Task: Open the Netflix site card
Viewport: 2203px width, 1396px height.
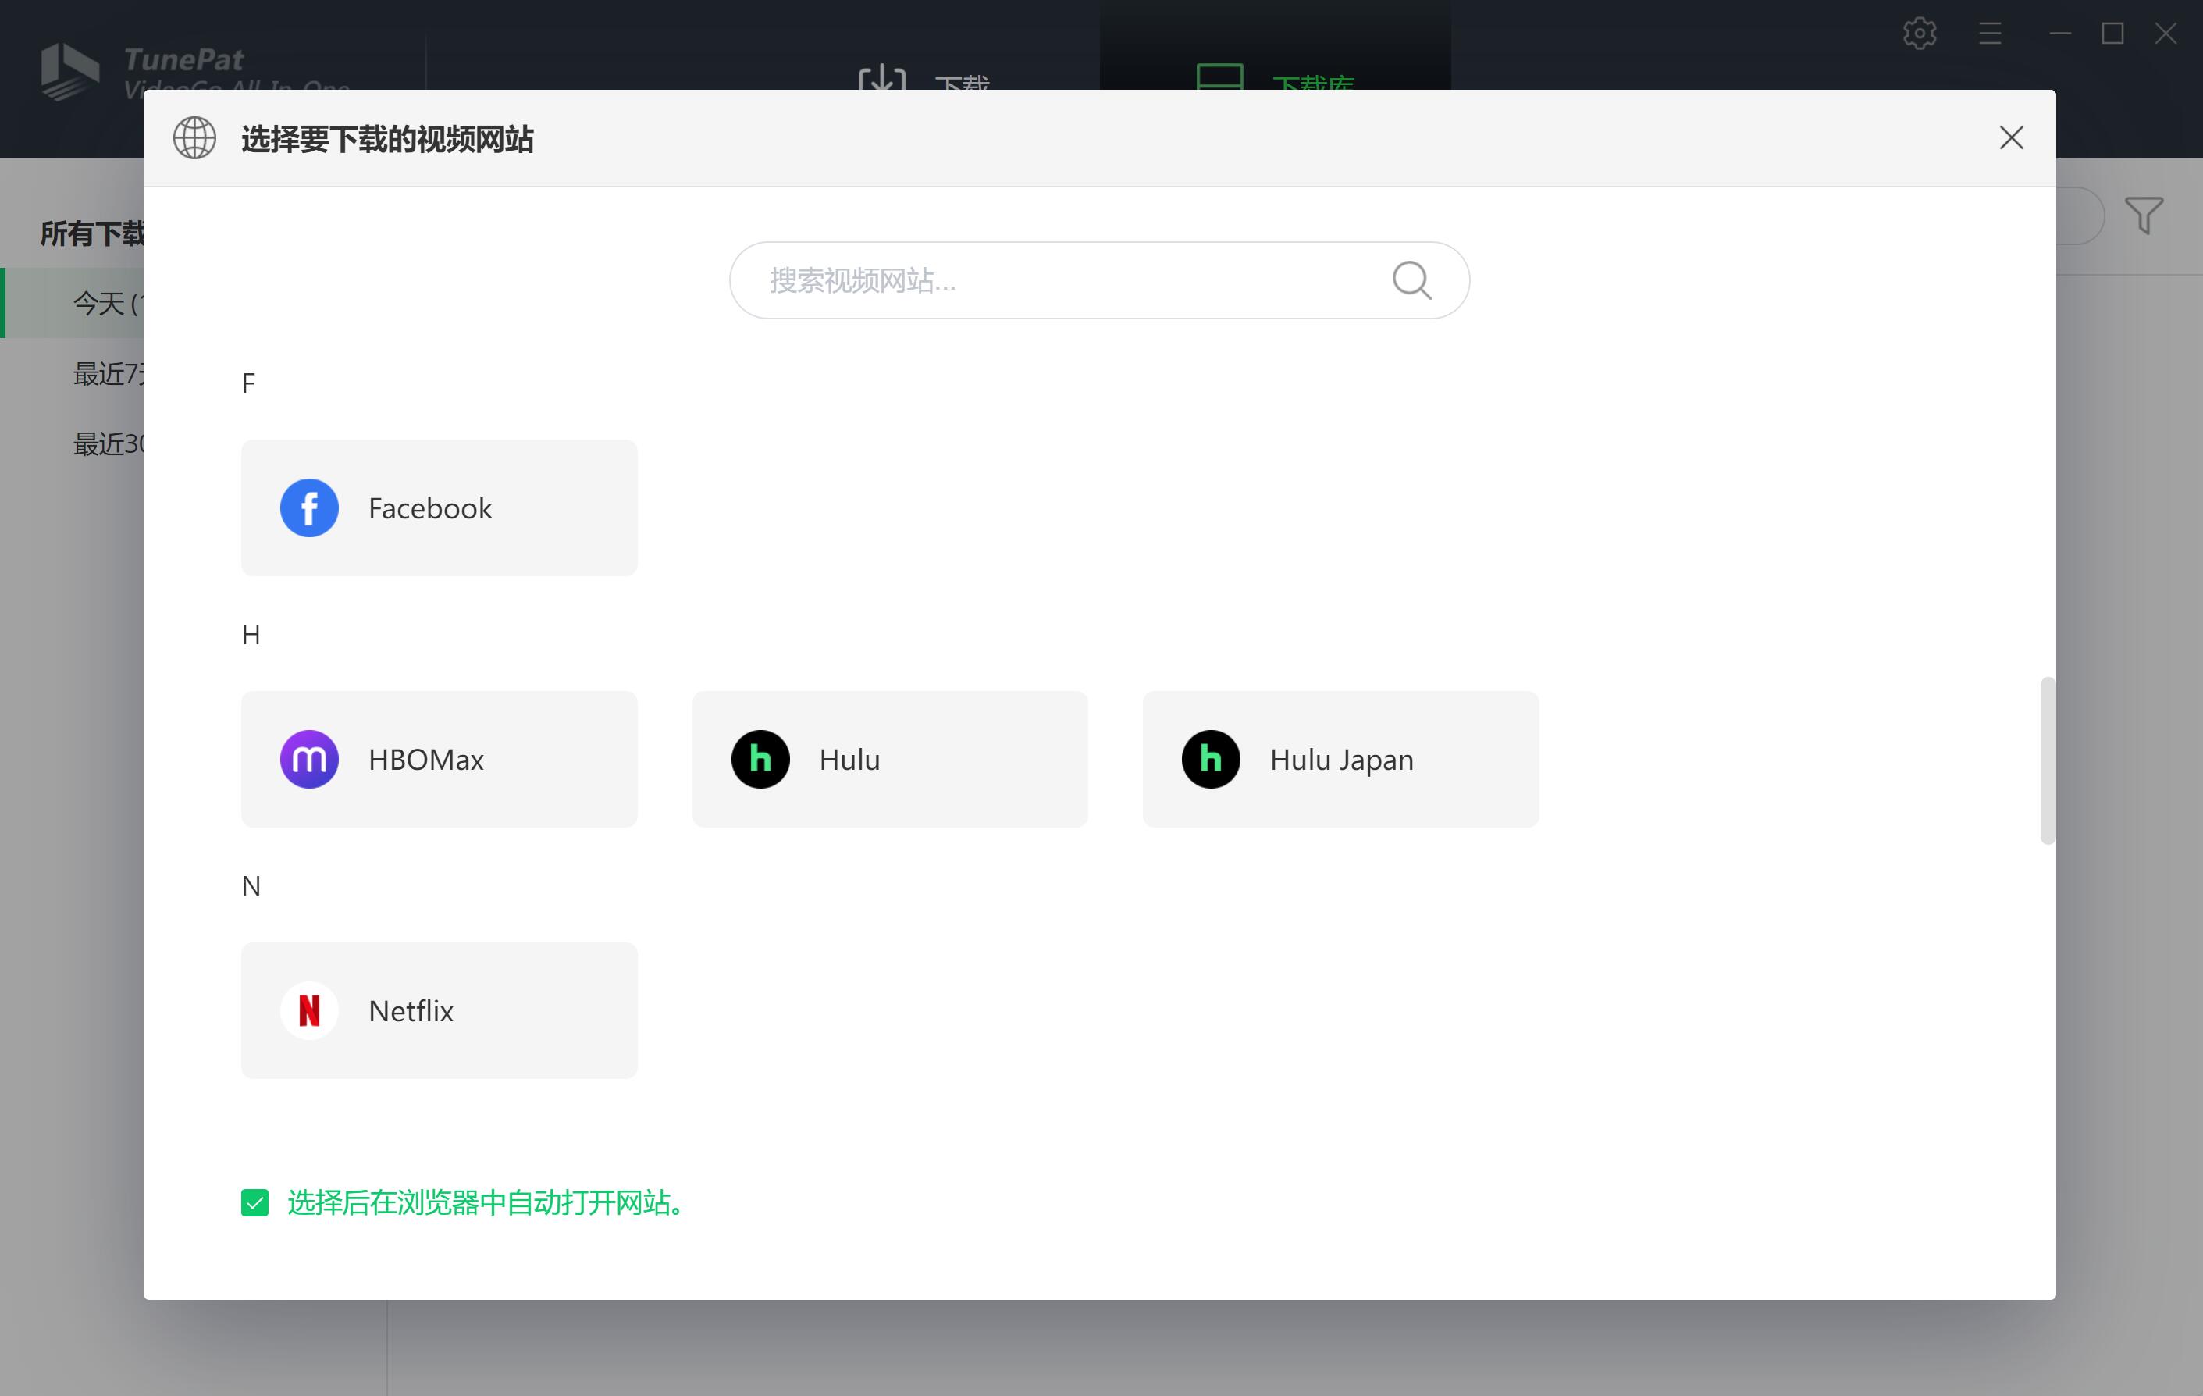Action: (x=440, y=1011)
